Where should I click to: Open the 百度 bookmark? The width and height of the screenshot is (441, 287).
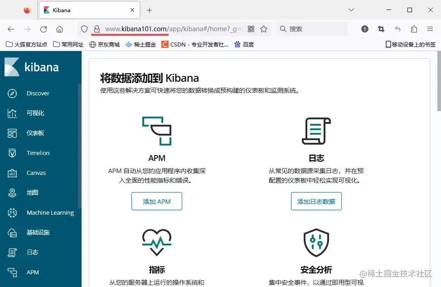244,45
